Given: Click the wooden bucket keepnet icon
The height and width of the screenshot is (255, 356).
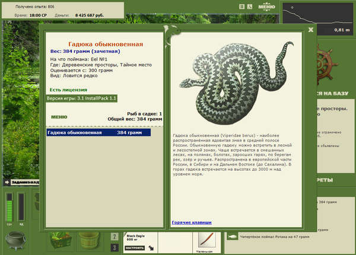Looking at the screenshot, I should pos(89,241).
